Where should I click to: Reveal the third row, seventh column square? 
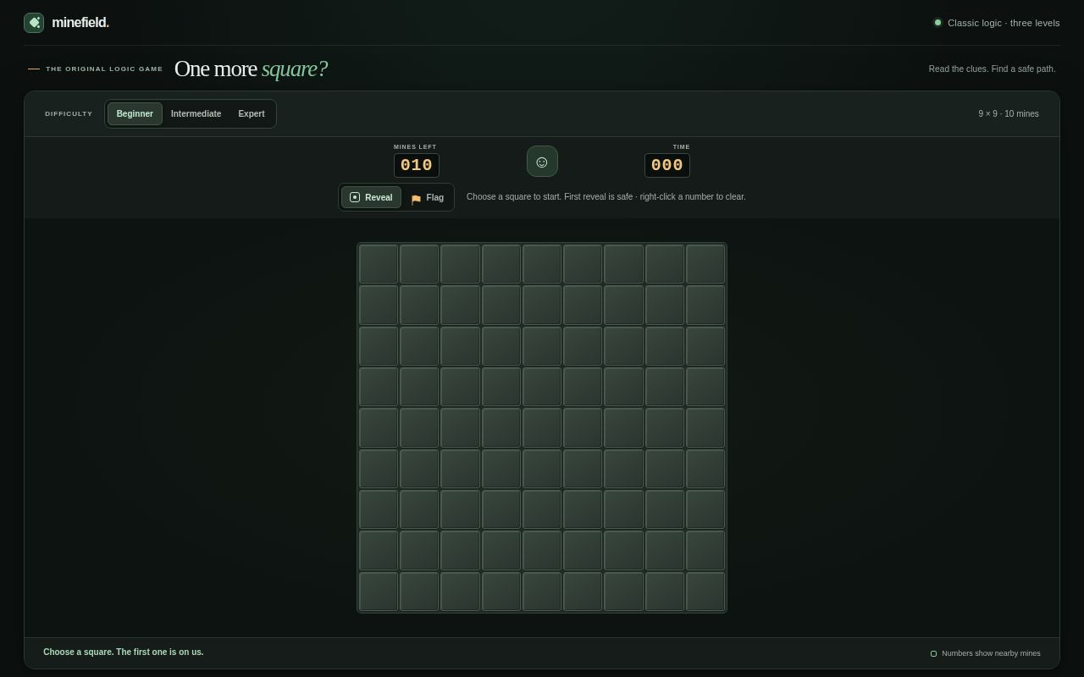tap(623, 345)
